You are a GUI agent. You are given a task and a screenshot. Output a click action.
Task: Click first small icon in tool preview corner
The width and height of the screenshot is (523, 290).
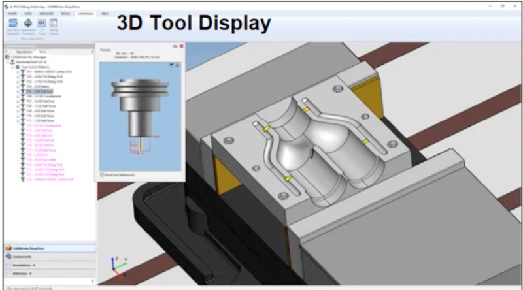[171, 66]
